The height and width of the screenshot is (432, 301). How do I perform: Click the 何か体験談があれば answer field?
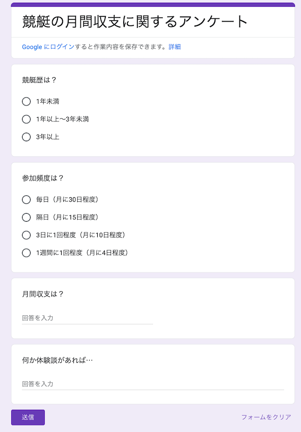pyautogui.click(x=152, y=384)
